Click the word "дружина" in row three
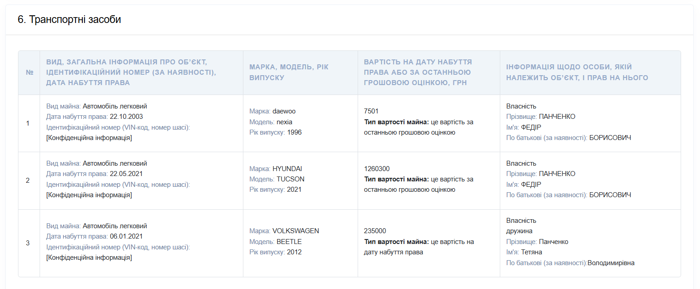Screen dimensions: 700x289 519,231
